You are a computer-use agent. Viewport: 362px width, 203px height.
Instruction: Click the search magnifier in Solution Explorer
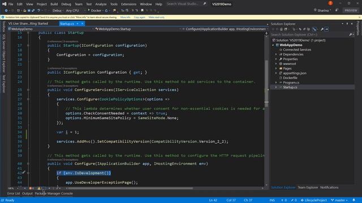[351, 34]
